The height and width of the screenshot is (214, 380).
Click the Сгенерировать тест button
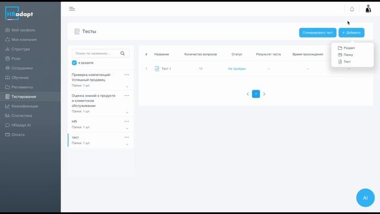318,33
